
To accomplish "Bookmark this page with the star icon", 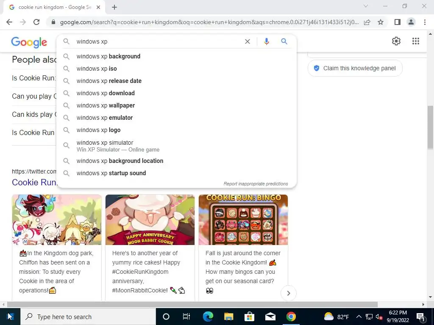I will click(381, 22).
